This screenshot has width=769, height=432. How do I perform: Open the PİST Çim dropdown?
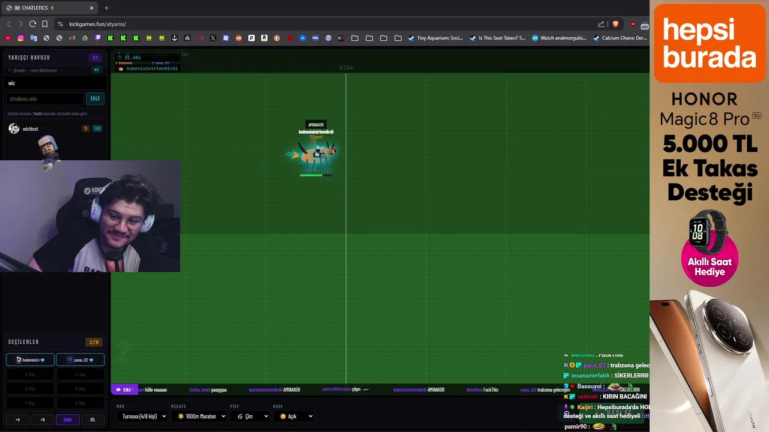251,416
